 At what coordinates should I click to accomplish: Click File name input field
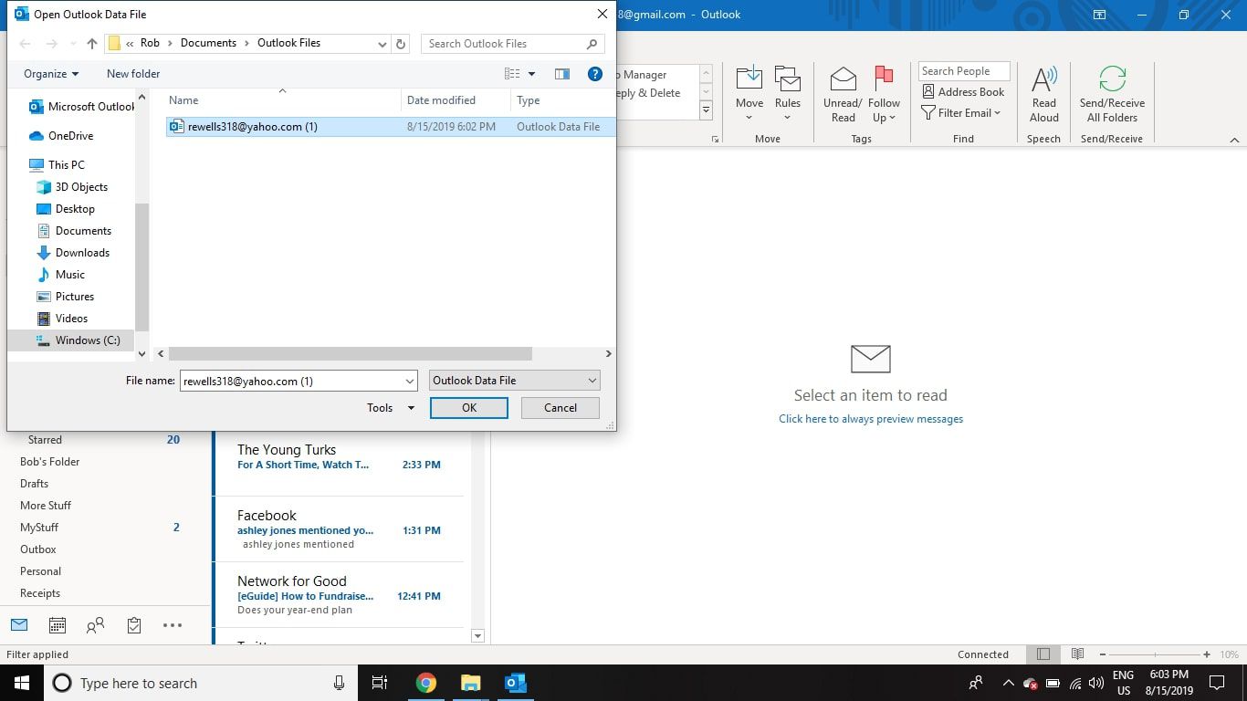click(x=292, y=381)
